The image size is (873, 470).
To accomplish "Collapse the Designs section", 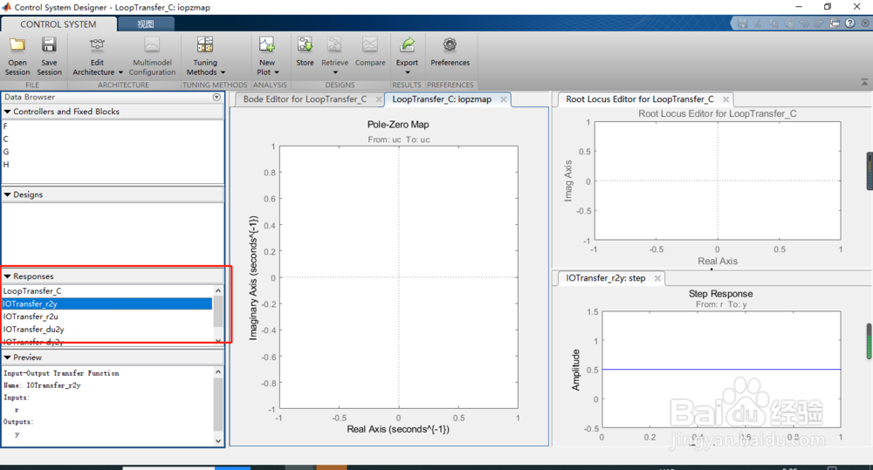I will [7, 194].
